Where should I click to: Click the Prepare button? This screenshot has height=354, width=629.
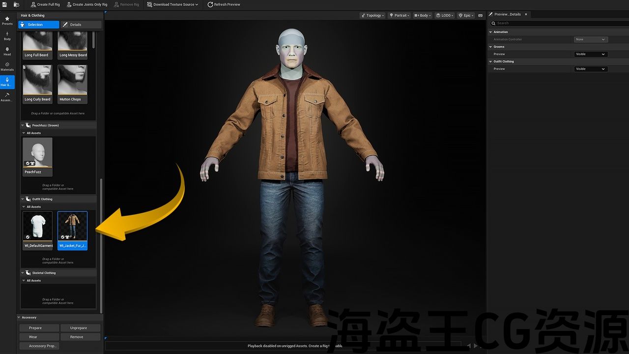pyautogui.click(x=39, y=328)
